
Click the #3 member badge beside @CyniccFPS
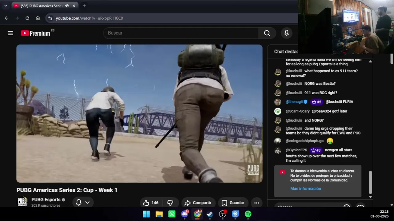[316, 150]
